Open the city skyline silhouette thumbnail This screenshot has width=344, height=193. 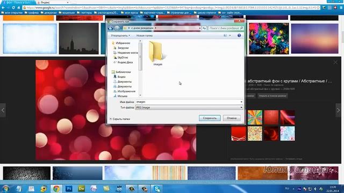(79, 39)
